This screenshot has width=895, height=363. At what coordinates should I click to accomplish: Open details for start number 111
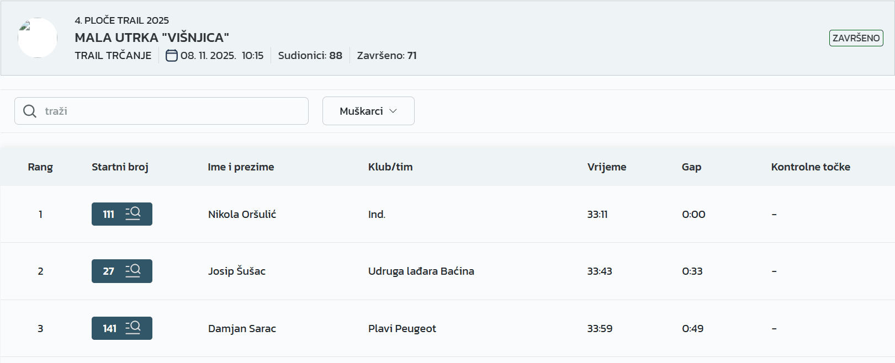pos(122,214)
